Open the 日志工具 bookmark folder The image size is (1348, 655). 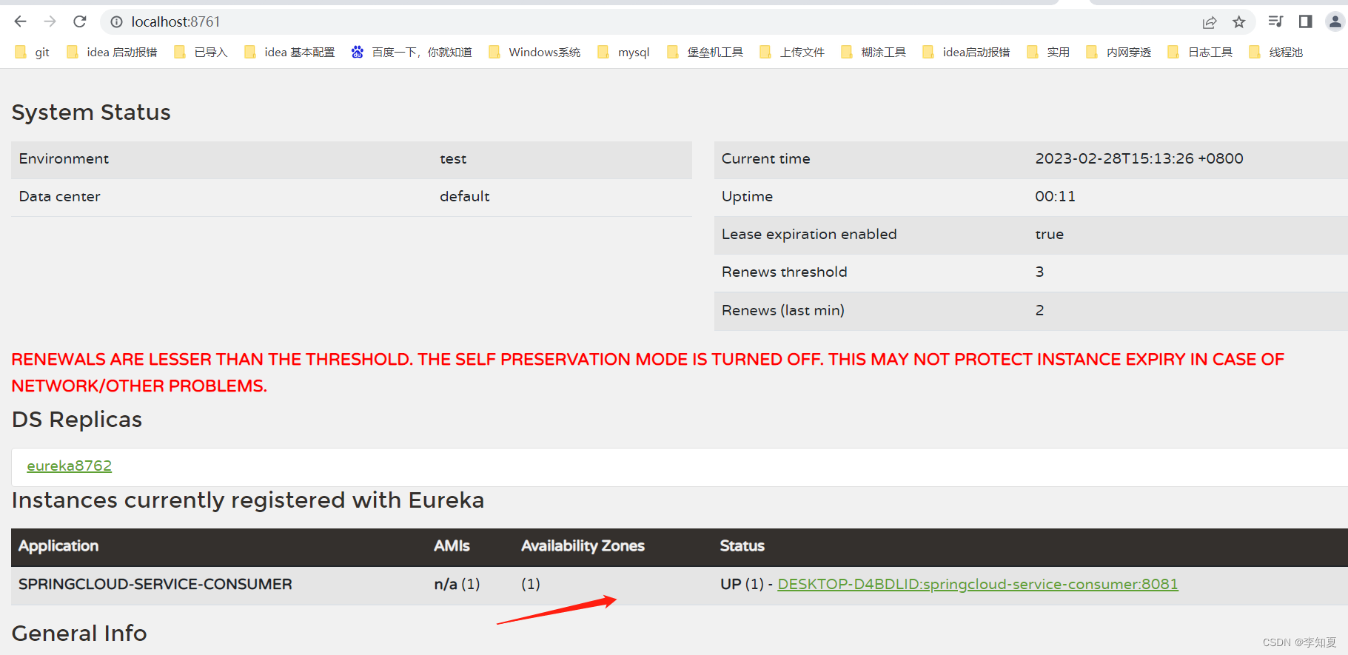click(1200, 52)
